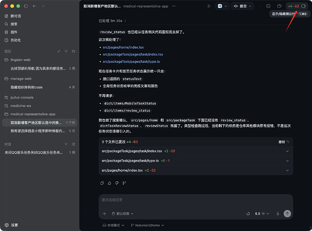Image resolution: width=312 pixels, height=231 pixels.
Task: Click the run play icon in toolbar
Action: point(209,6)
